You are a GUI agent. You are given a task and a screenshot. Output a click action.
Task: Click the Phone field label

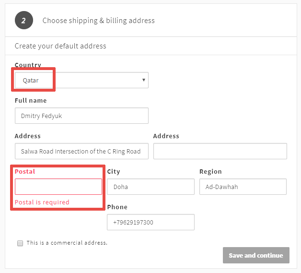(117, 207)
